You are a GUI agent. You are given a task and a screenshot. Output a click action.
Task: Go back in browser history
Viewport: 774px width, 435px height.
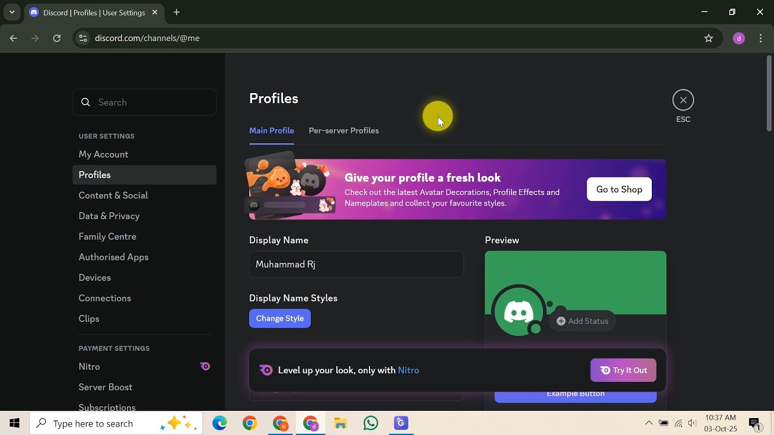pyautogui.click(x=13, y=38)
